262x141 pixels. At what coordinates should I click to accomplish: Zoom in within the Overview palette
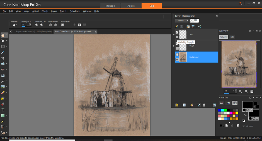(246, 91)
